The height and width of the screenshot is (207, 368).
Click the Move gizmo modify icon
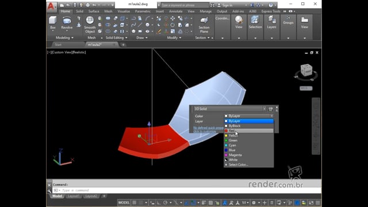pyautogui.click(x=172, y=18)
